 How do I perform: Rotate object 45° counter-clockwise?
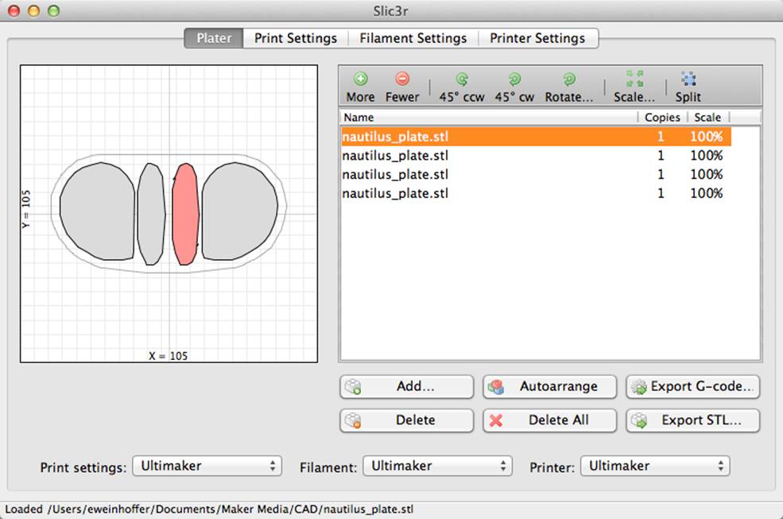(x=462, y=79)
